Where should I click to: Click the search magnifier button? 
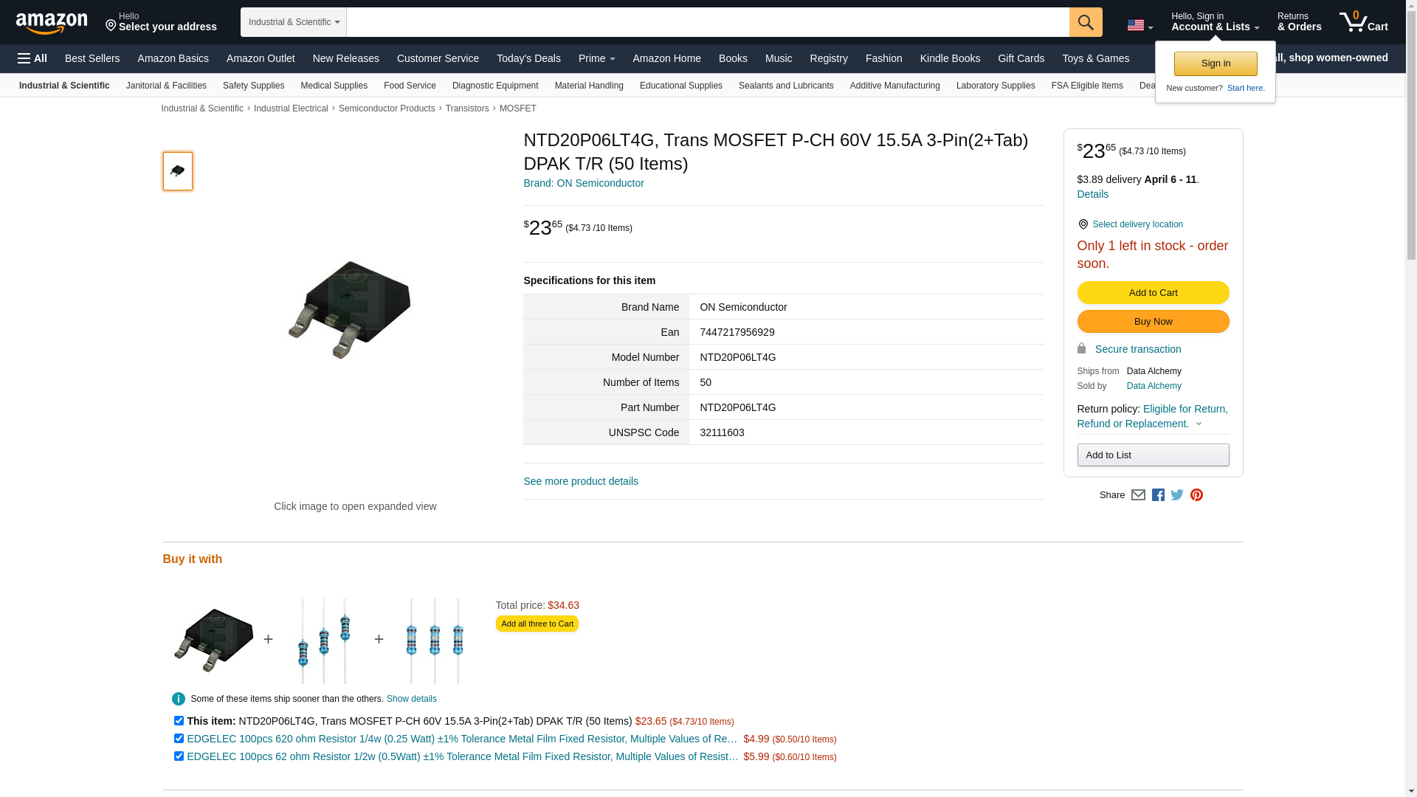click(x=1086, y=22)
